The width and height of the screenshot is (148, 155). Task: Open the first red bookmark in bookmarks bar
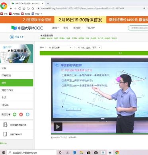pos(4,14)
